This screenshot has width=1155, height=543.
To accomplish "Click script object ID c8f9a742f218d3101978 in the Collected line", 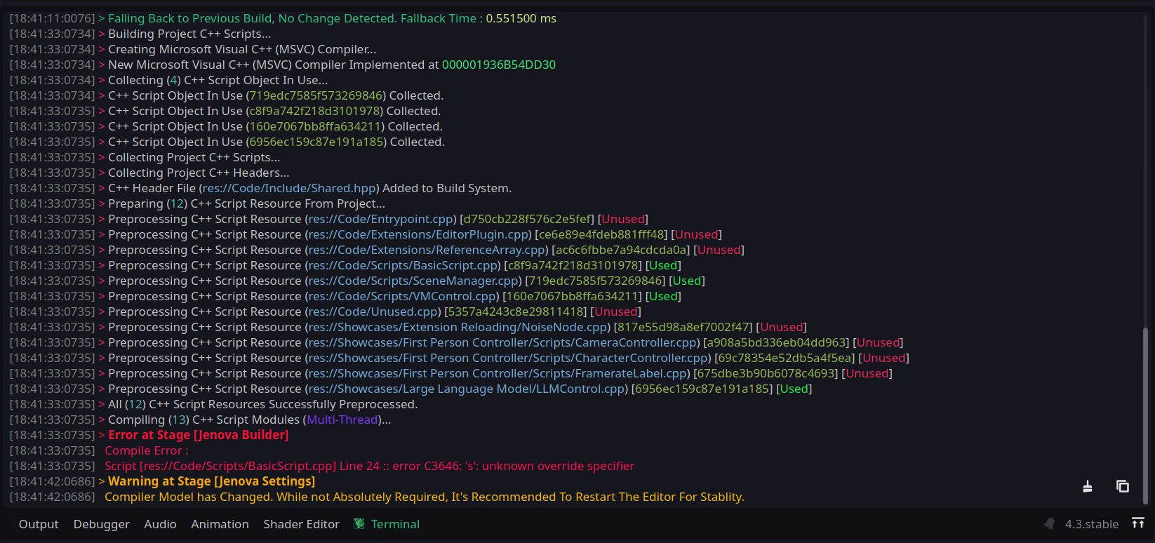I will pyautogui.click(x=314, y=111).
